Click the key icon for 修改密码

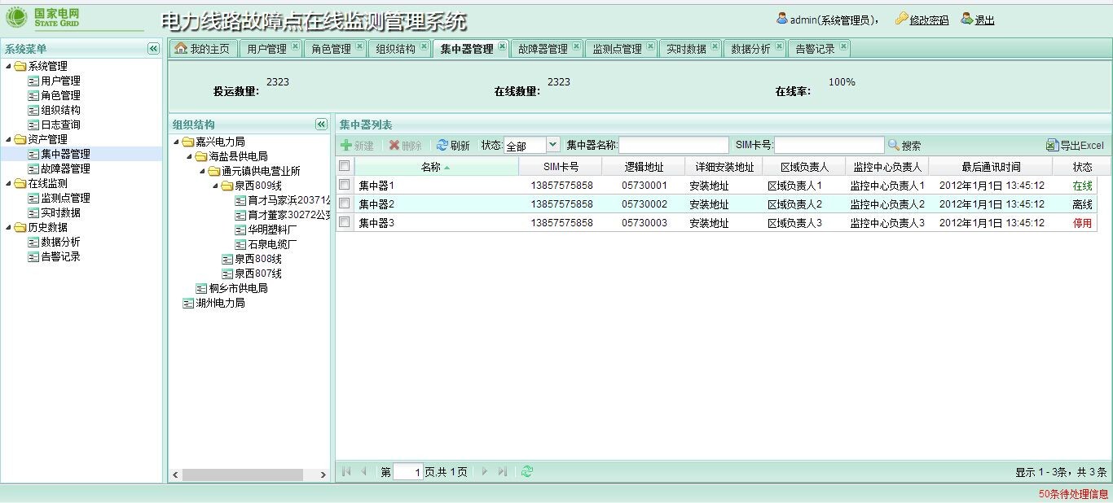pos(900,19)
